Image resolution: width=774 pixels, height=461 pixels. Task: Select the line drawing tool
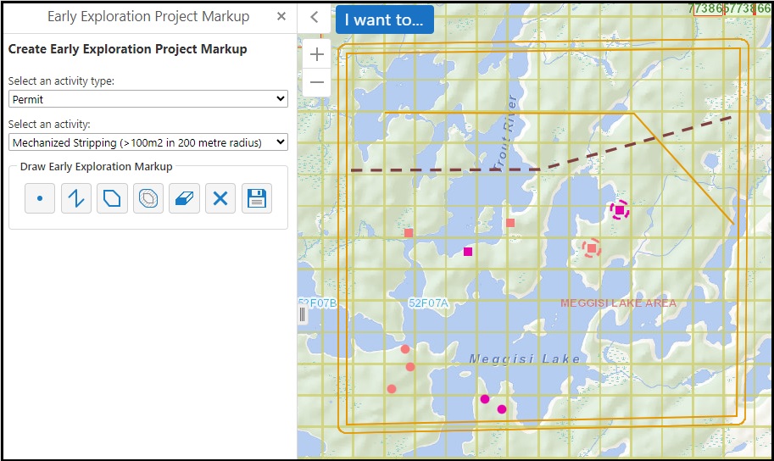pyautogui.click(x=76, y=199)
